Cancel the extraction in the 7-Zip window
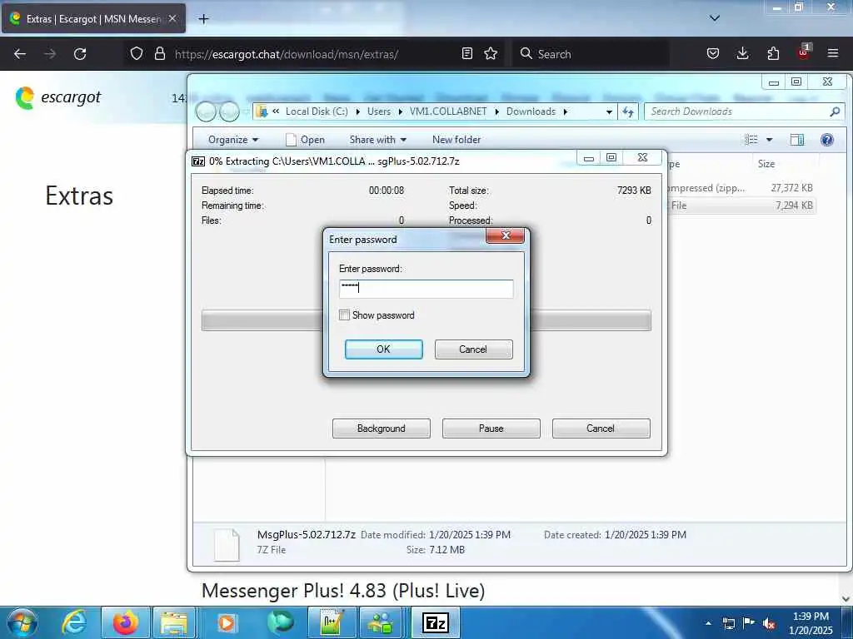This screenshot has width=853, height=639. point(601,428)
